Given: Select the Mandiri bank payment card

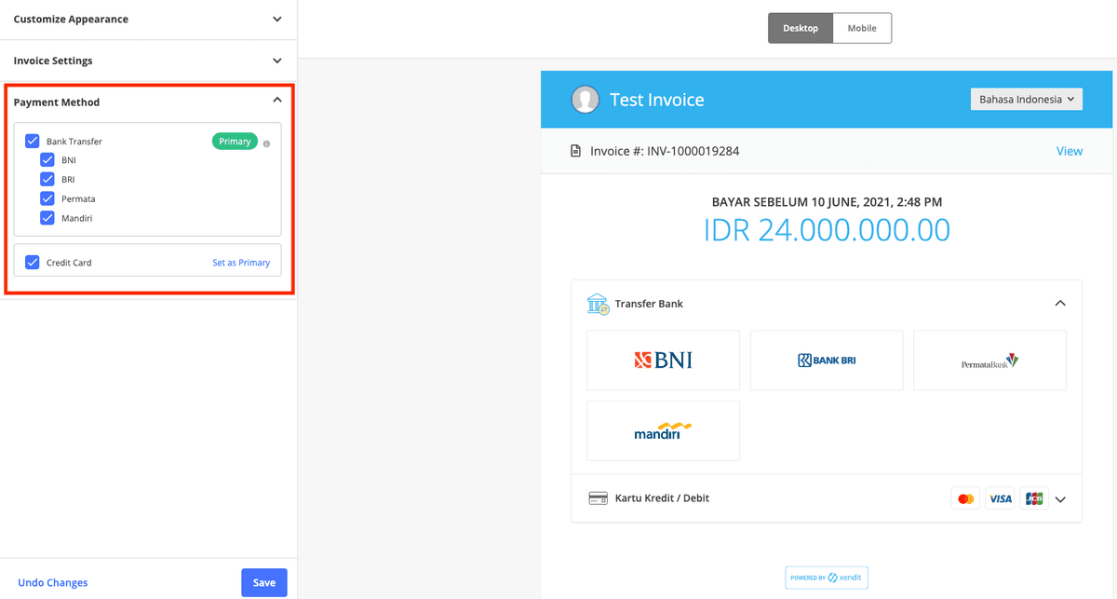Looking at the screenshot, I should pos(663,430).
